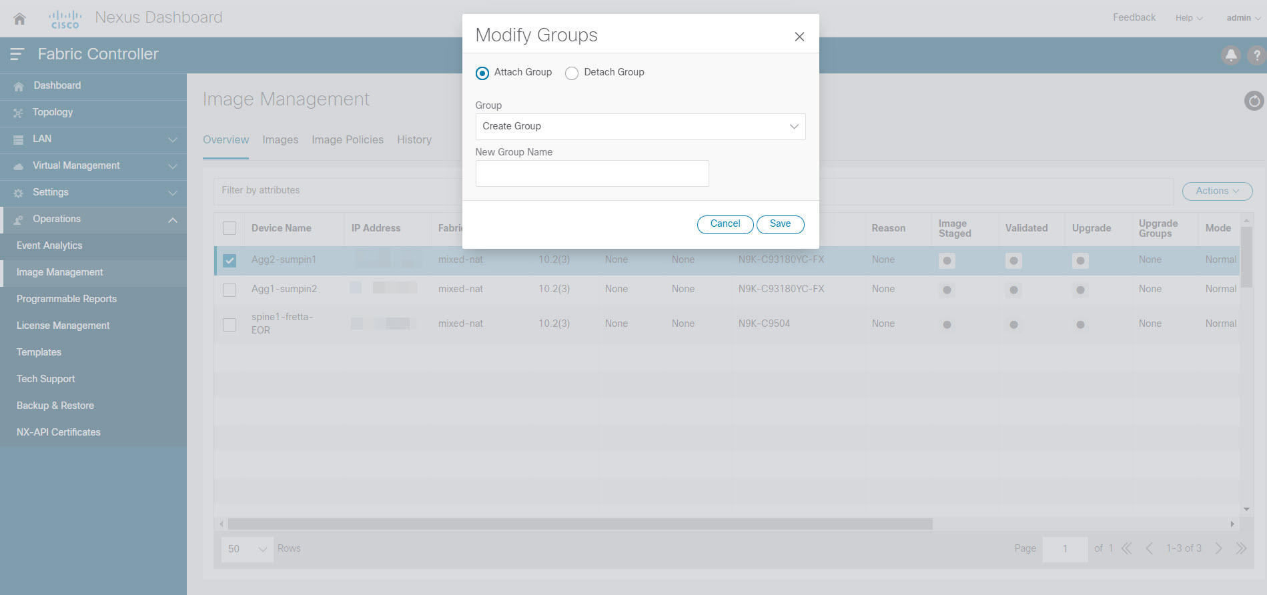Expand the LAN sidebar section

[173, 139]
